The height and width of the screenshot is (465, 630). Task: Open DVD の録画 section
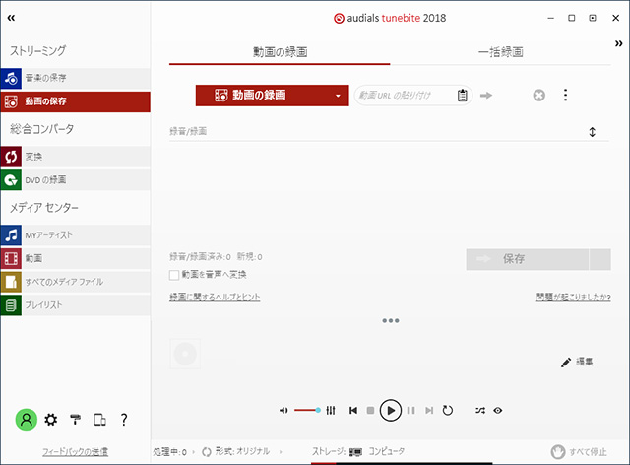coord(76,180)
